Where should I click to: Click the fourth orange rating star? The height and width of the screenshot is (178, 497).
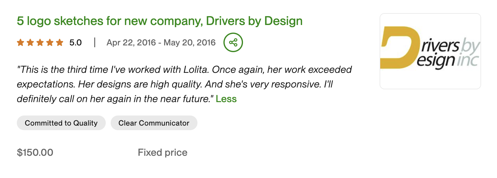tap(50, 42)
